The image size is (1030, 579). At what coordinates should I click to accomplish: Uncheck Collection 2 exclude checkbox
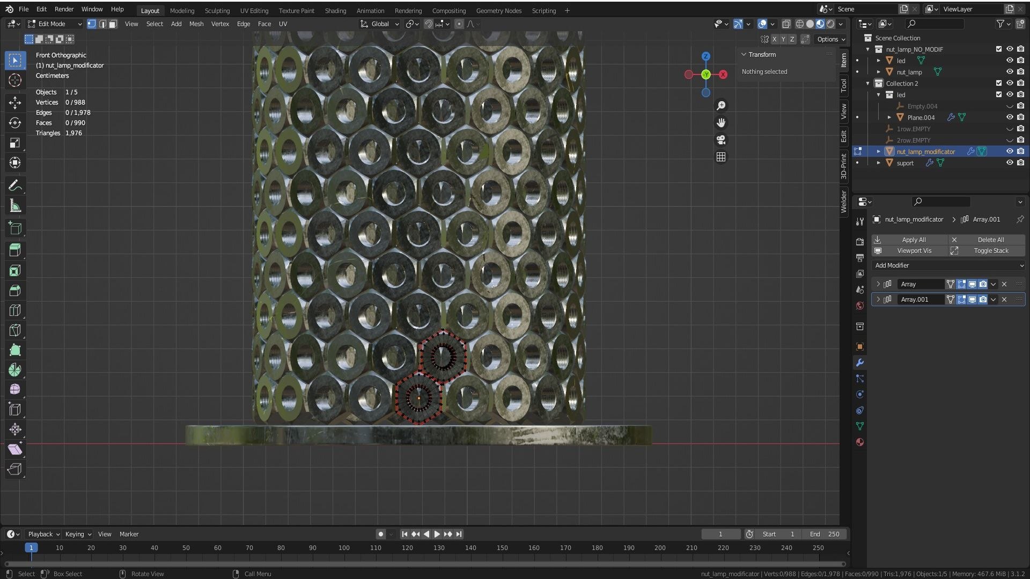[x=998, y=83]
